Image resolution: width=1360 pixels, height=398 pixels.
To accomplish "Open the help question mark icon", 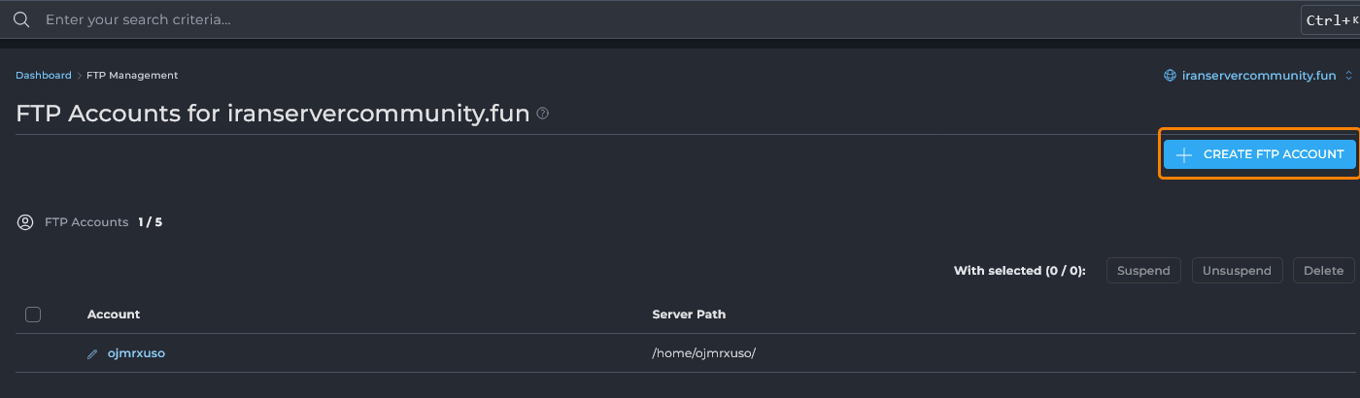I will (x=543, y=114).
